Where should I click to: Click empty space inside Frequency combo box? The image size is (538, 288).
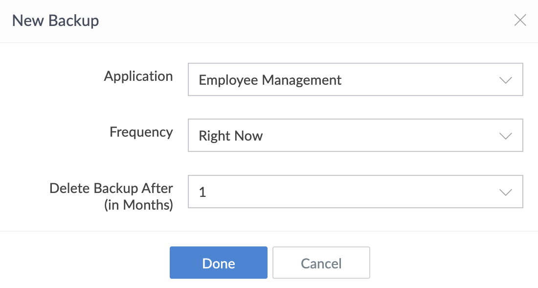tap(381, 135)
